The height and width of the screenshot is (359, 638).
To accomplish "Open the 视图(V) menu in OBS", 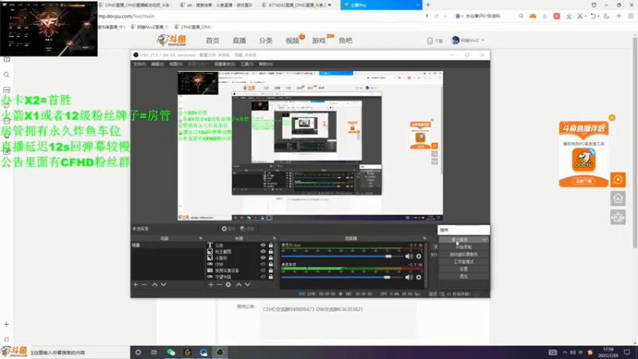I will click(175, 64).
